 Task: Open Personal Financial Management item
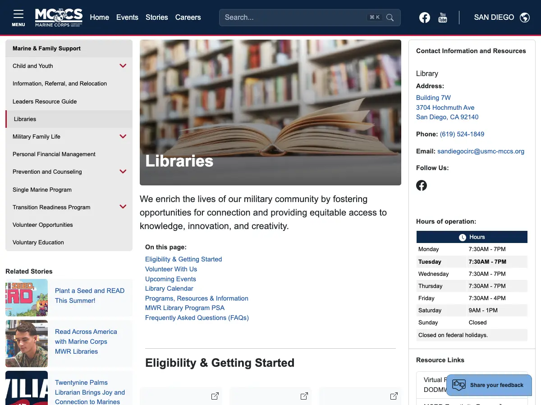coord(69,154)
